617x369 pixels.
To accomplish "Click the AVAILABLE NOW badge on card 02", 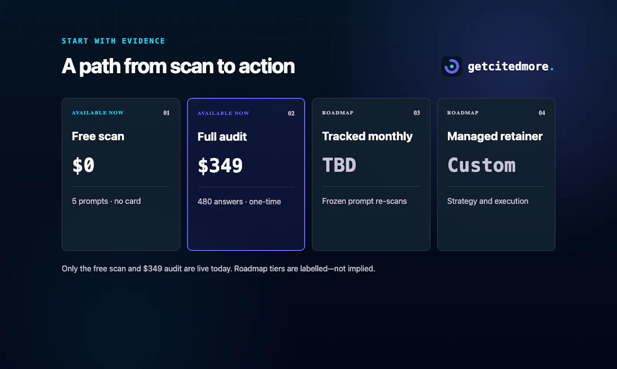I will pos(223,113).
